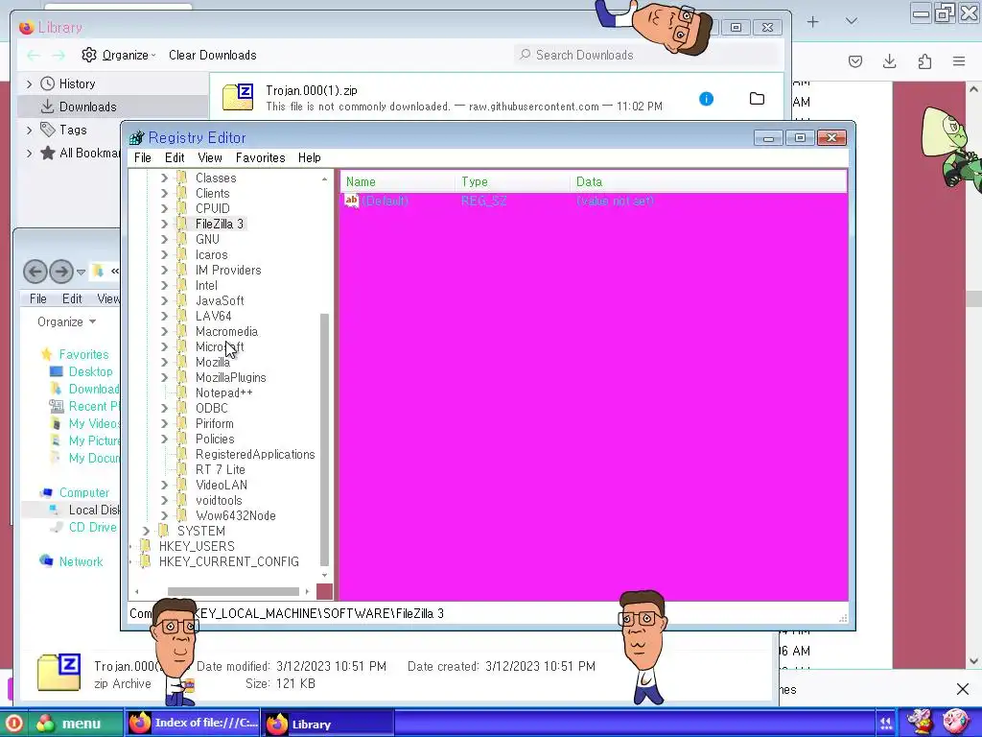Open History in the Library sidebar

[x=77, y=84]
